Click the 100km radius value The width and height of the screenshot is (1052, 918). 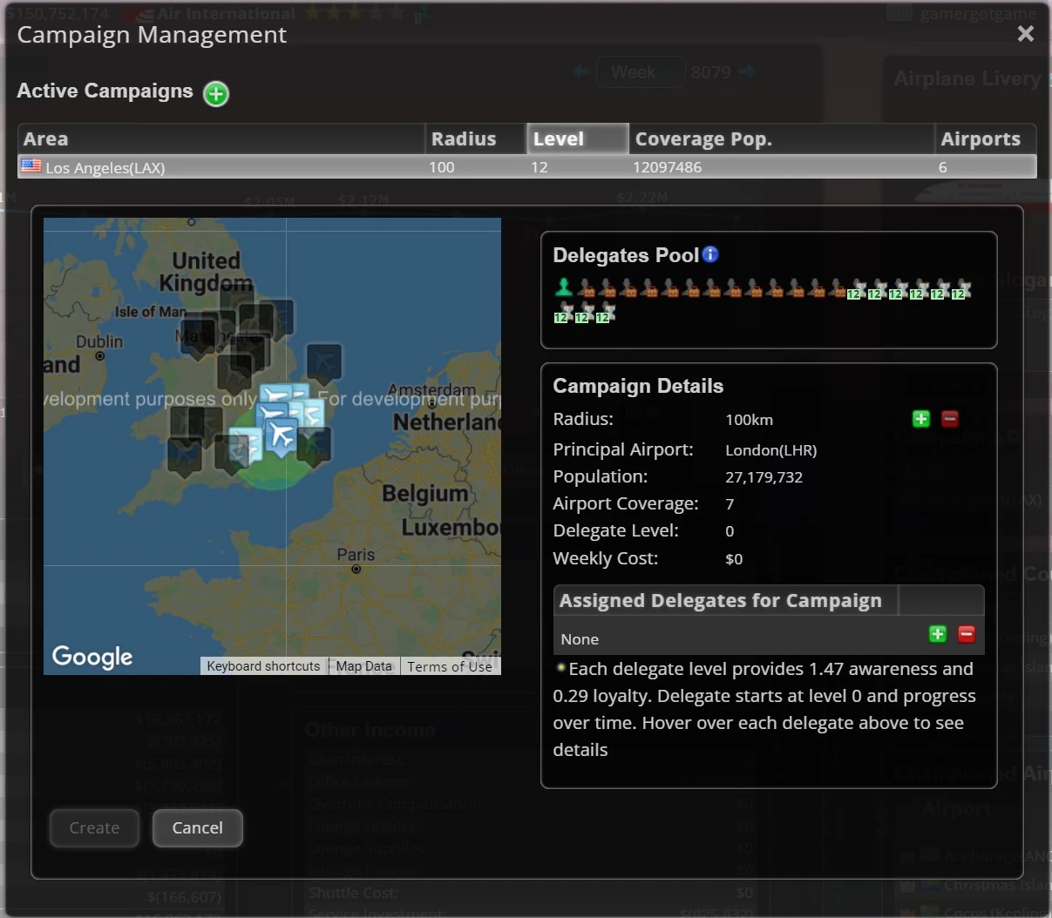coord(750,420)
